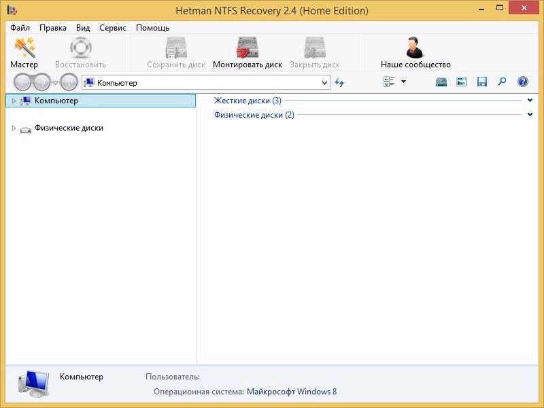The height and width of the screenshot is (408, 544).
Task: Click the picture preview icon in the toolbar
Action: (x=462, y=82)
